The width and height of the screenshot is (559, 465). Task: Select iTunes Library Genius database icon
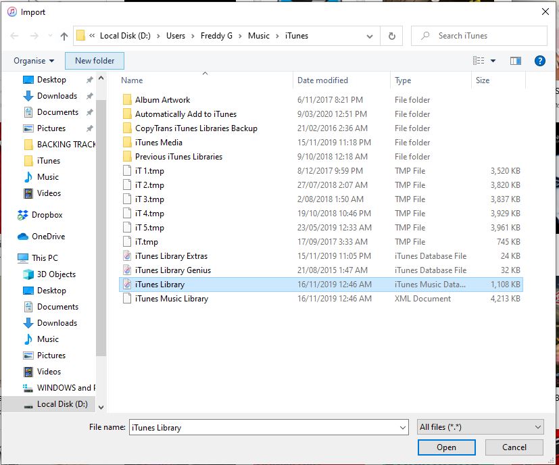[x=127, y=270]
